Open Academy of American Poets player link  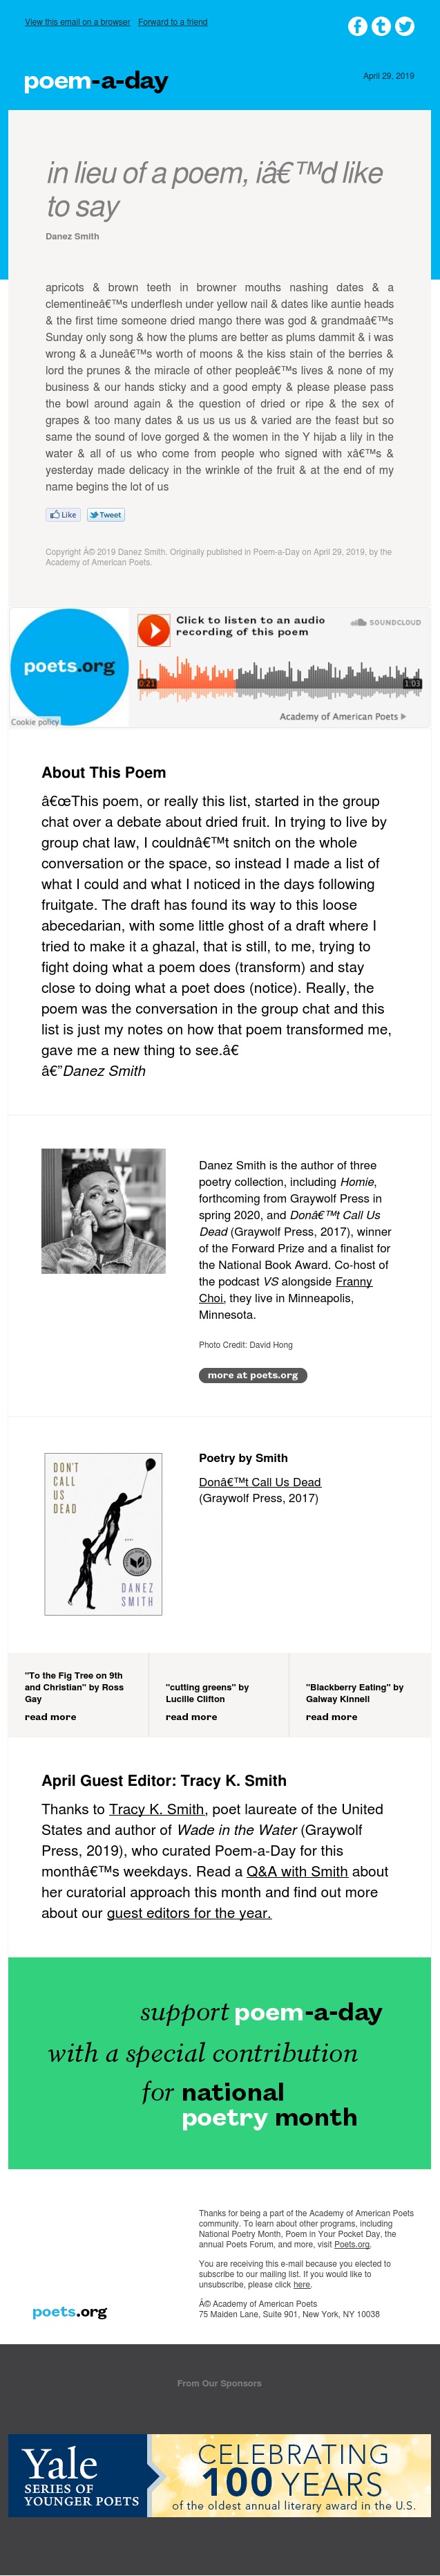(342, 716)
